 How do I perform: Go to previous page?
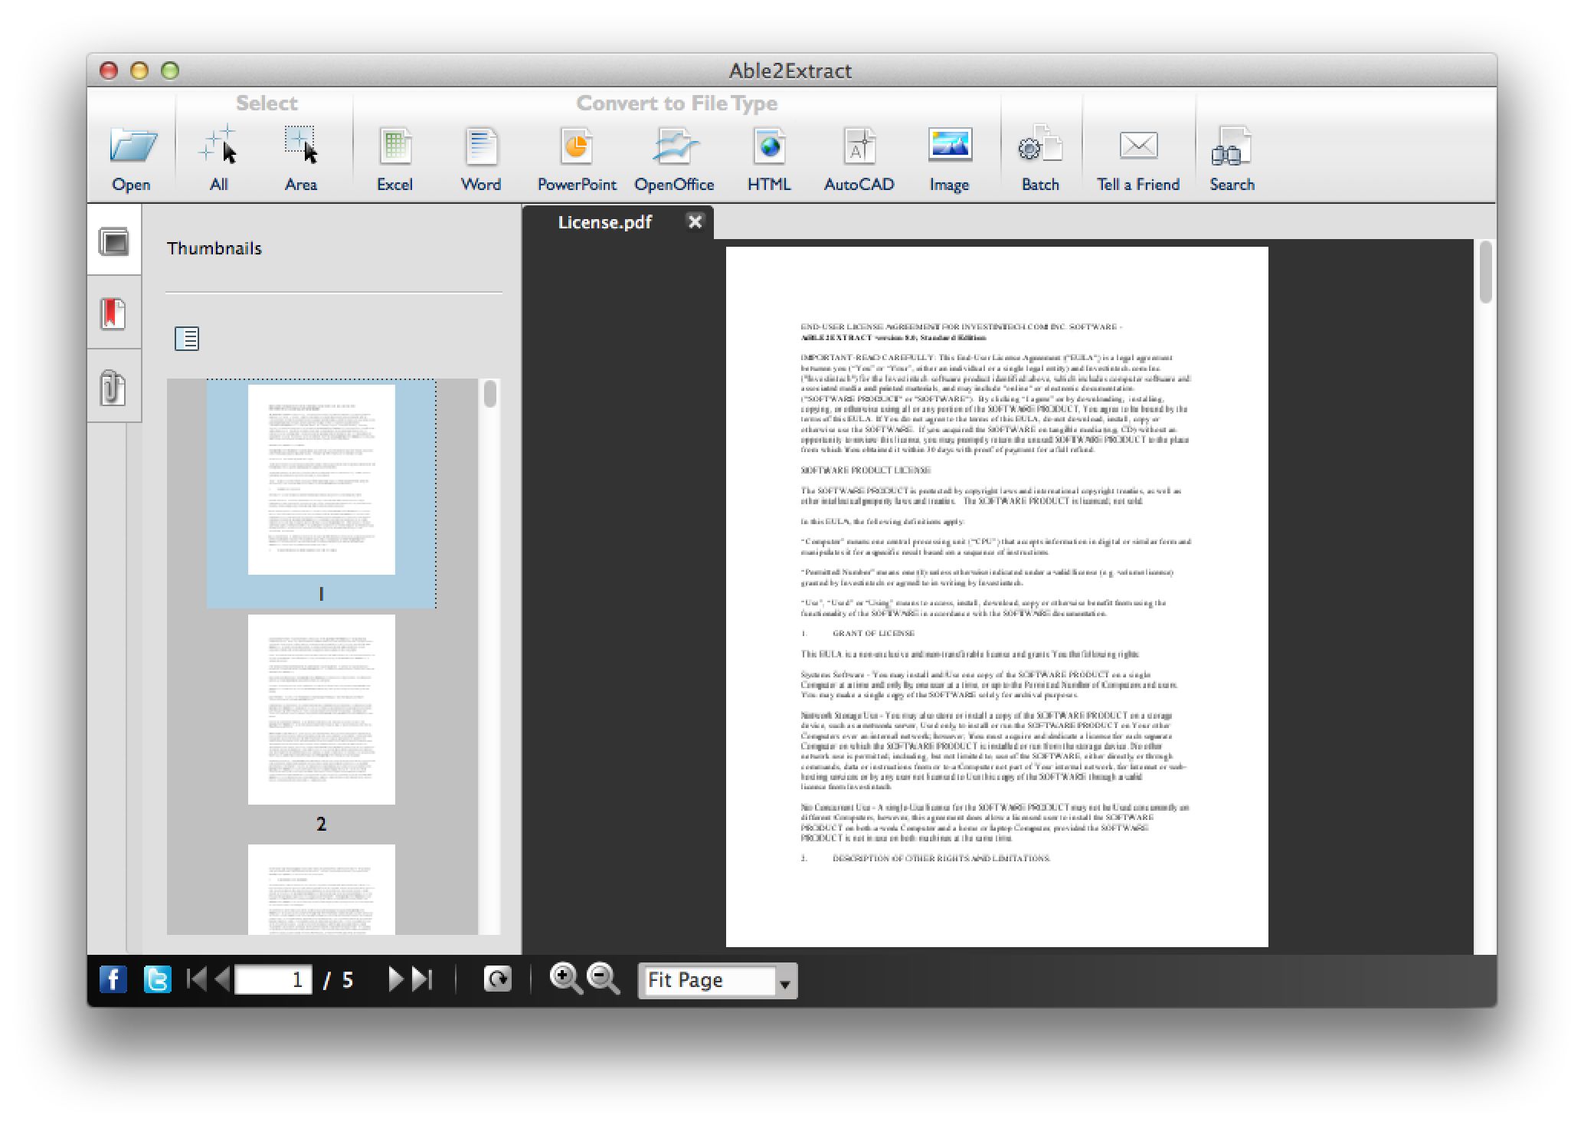point(223,979)
